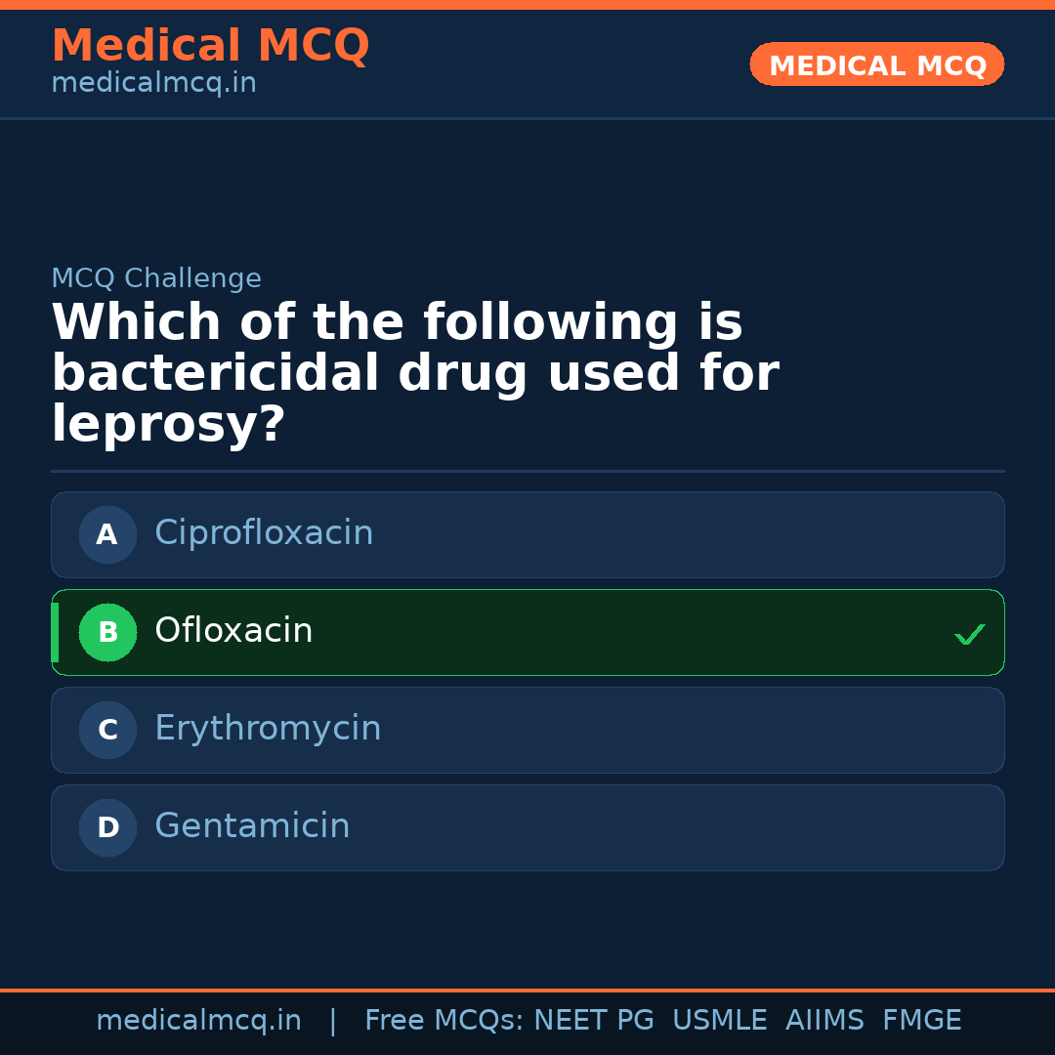The height and width of the screenshot is (1055, 1055).
Task: Click the green checkmark on option B
Action: tap(970, 634)
